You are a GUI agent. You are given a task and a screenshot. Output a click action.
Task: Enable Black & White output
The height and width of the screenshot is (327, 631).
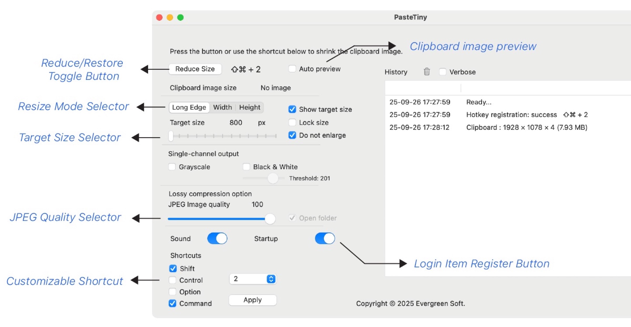click(246, 167)
